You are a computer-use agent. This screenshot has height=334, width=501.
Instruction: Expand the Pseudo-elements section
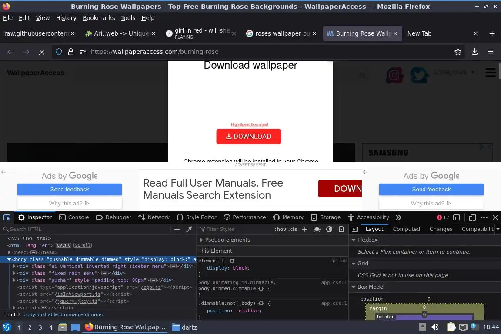[x=201, y=240]
